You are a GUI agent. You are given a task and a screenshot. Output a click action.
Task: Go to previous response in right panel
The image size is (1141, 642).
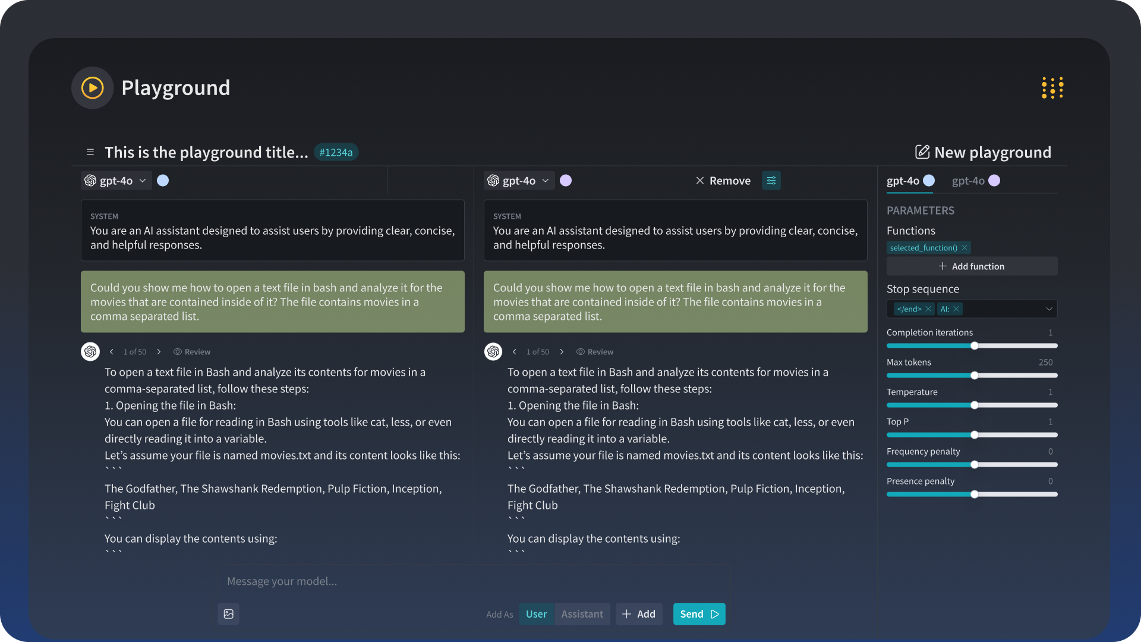514,352
